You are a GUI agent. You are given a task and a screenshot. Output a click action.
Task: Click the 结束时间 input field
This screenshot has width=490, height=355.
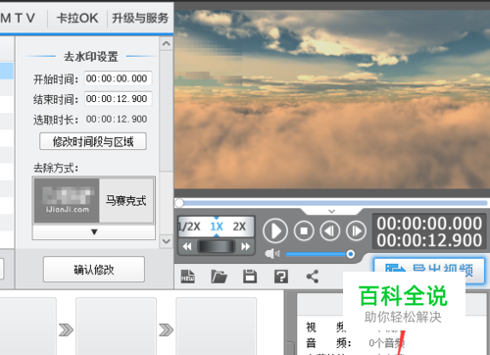118,99
